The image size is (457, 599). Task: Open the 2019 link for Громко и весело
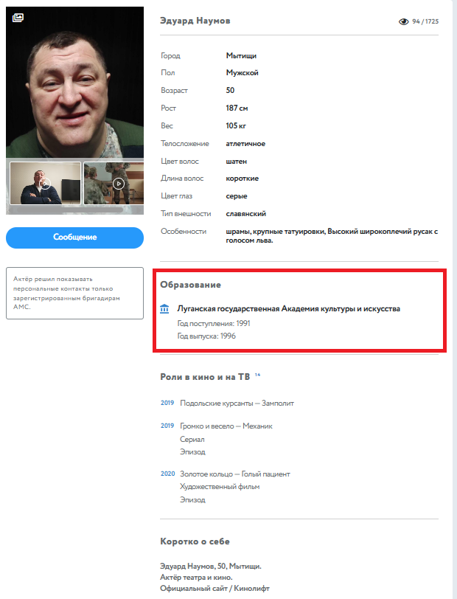tap(167, 426)
